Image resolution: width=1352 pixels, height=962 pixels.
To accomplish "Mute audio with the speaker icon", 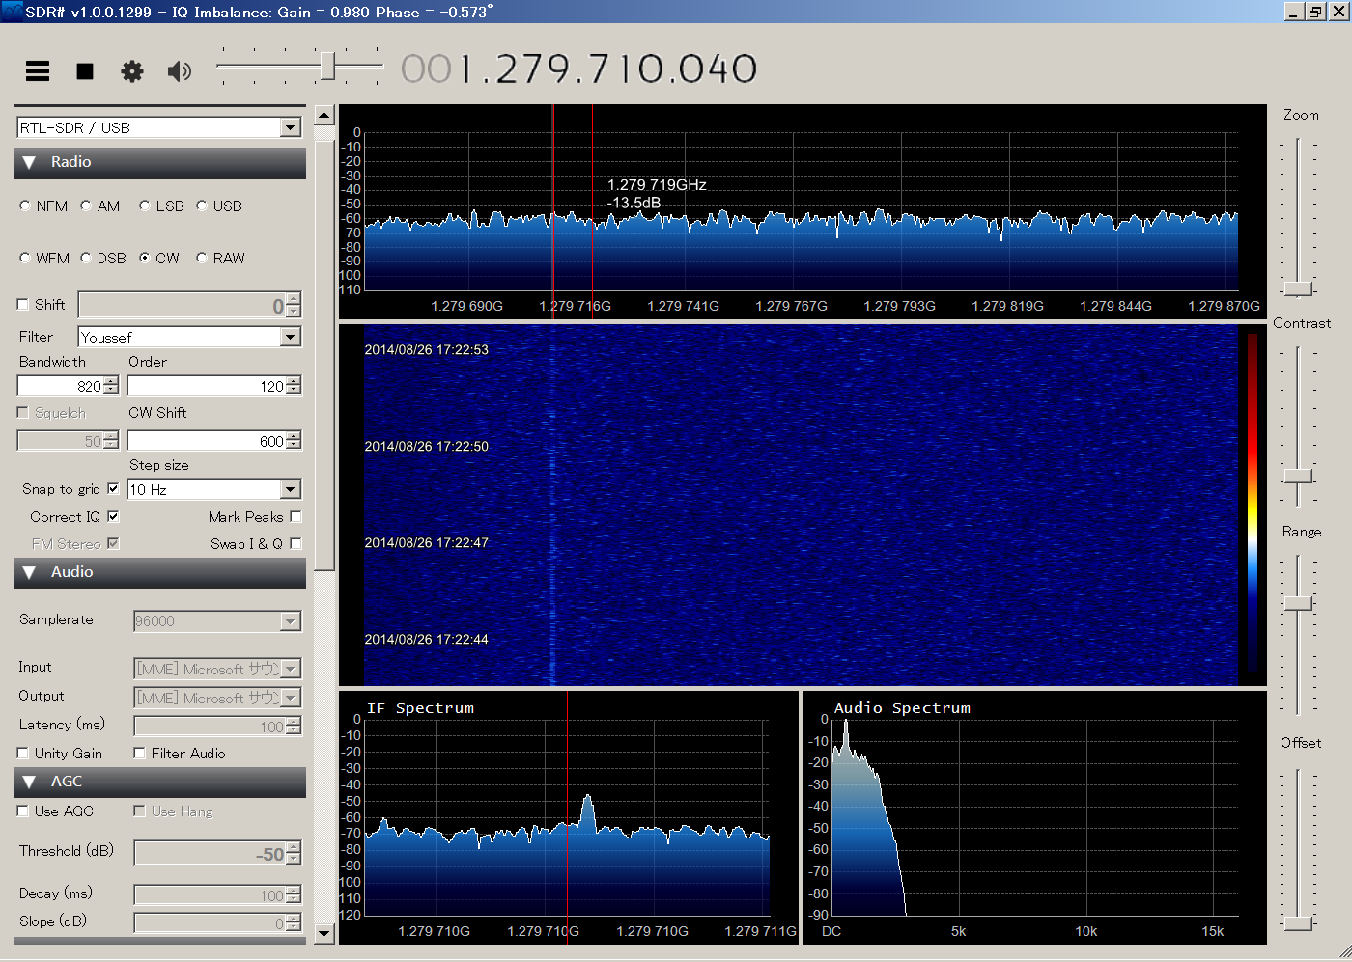I will pyautogui.click(x=180, y=71).
